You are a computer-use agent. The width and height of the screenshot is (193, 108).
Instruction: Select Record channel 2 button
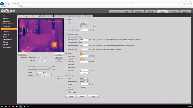click(83, 53)
